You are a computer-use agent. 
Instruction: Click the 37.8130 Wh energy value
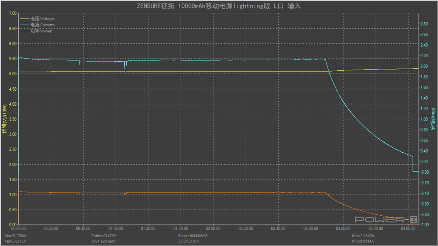coord(189,241)
